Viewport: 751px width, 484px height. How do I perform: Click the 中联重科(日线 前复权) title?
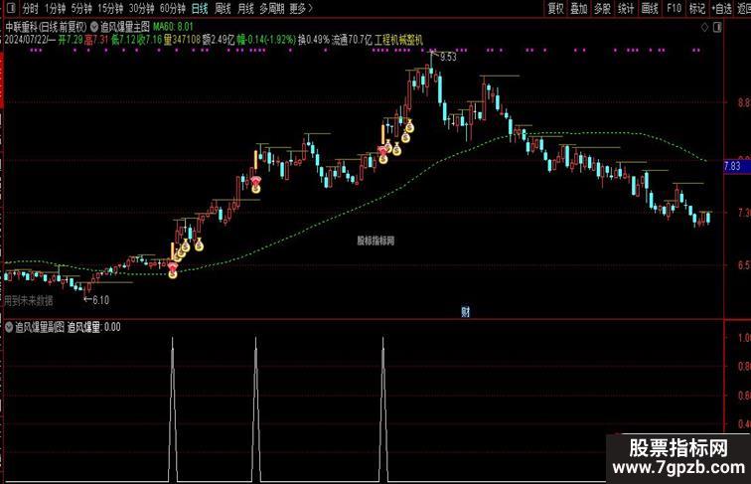(x=46, y=27)
